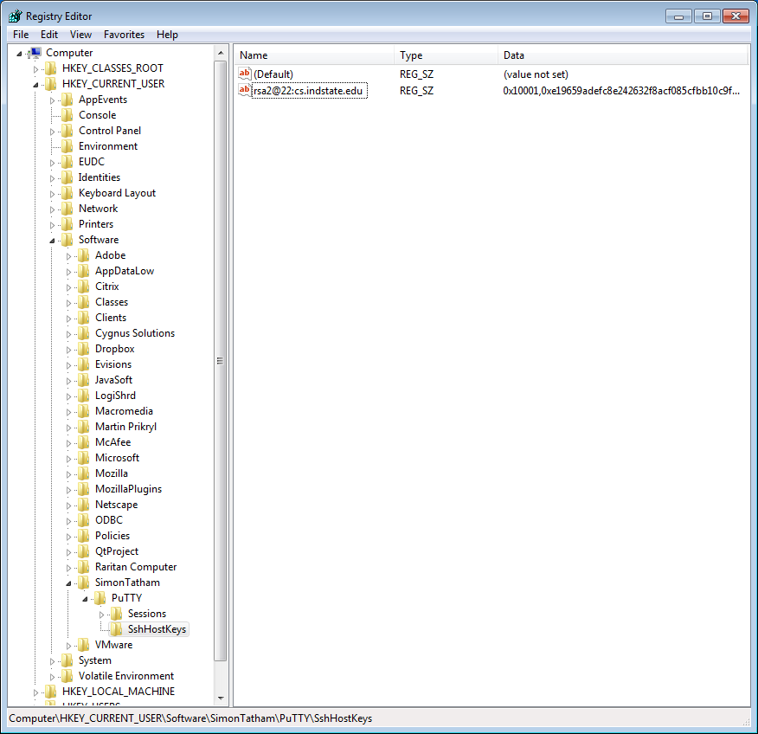Select the MozillaPlugins key
The image size is (758, 734).
pyautogui.click(x=129, y=489)
